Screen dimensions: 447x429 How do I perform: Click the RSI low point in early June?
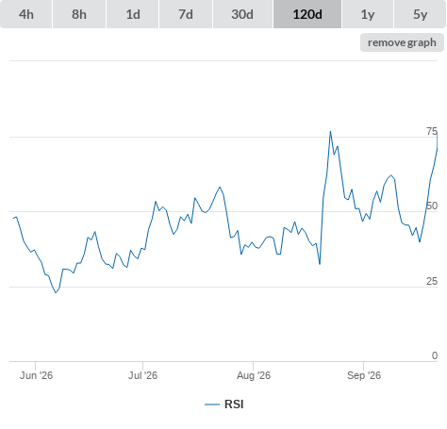(56, 292)
